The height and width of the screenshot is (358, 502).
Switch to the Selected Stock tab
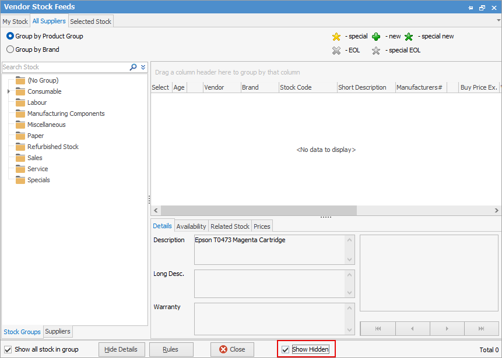coord(90,22)
